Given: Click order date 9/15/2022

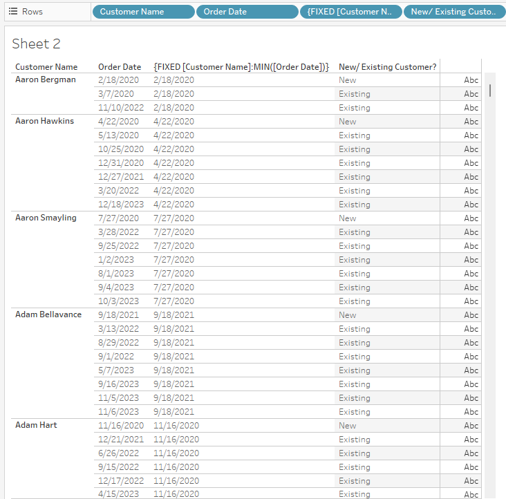Looking at the screenshot, I should [118, 467].
